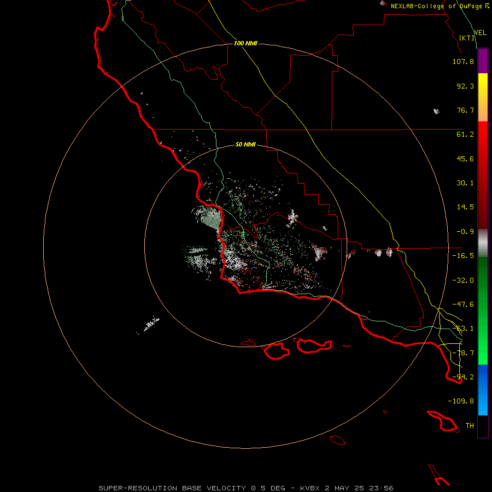492x492 pixels.
Task: Click the 14.5 legend value
Action: pos(465,207)
